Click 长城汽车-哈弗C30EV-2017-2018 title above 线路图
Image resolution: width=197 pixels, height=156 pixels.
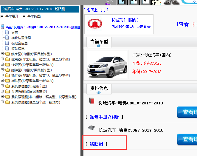coord(131,130)
